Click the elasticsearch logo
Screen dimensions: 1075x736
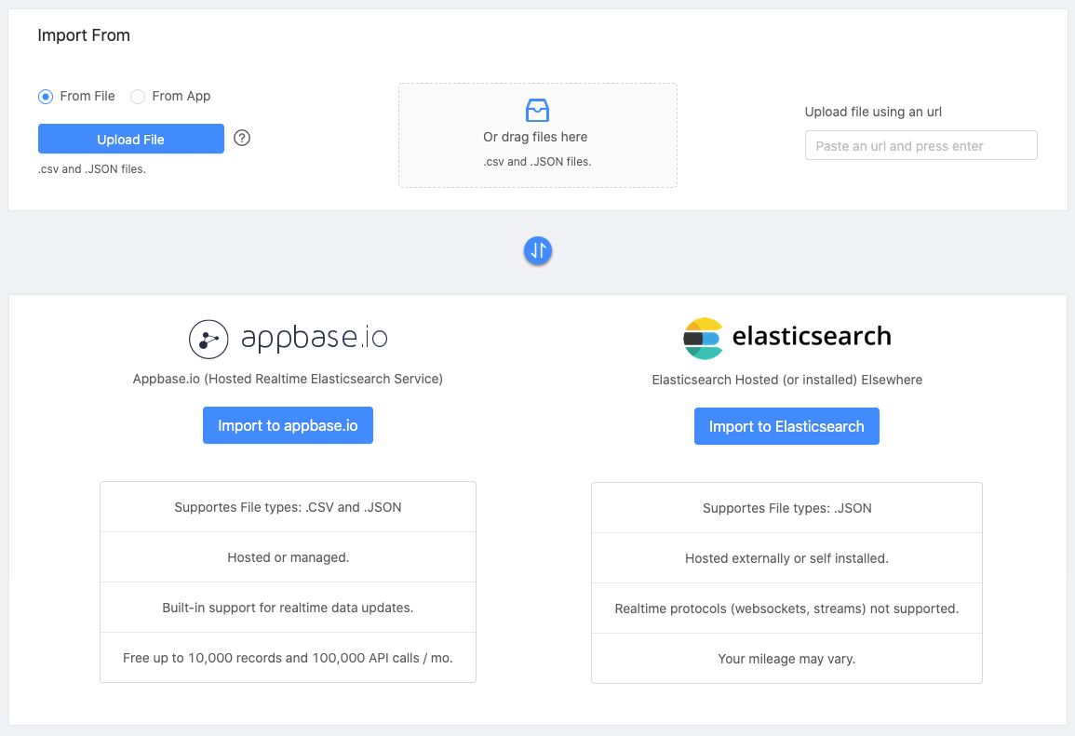tap(786, 338)
